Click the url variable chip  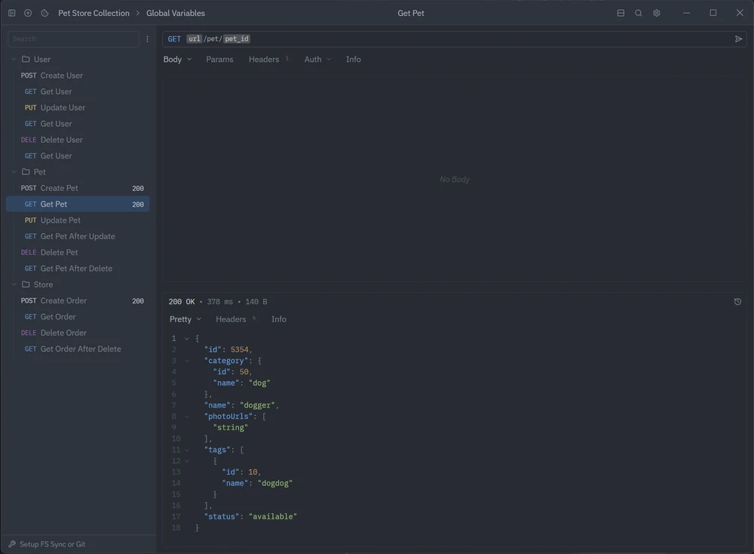click(x=195, y=39)
